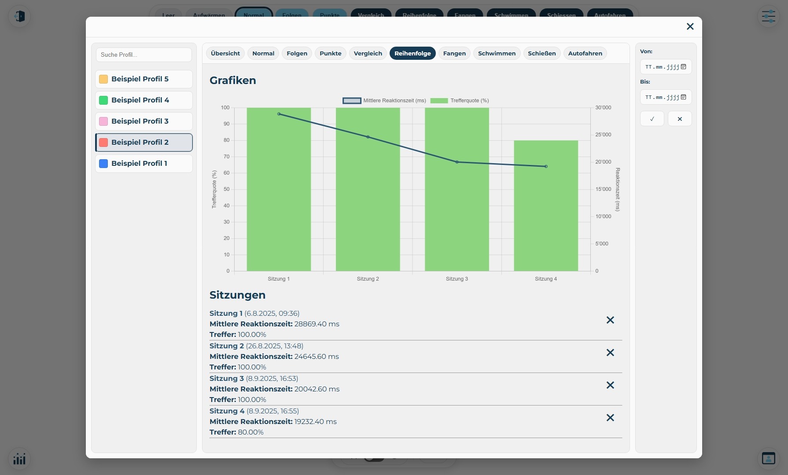Open the Vergleich statistics tab
Image resolution: width=788 pixels, height=475 pixels.
pyautogui.click(x=368, y=54)
